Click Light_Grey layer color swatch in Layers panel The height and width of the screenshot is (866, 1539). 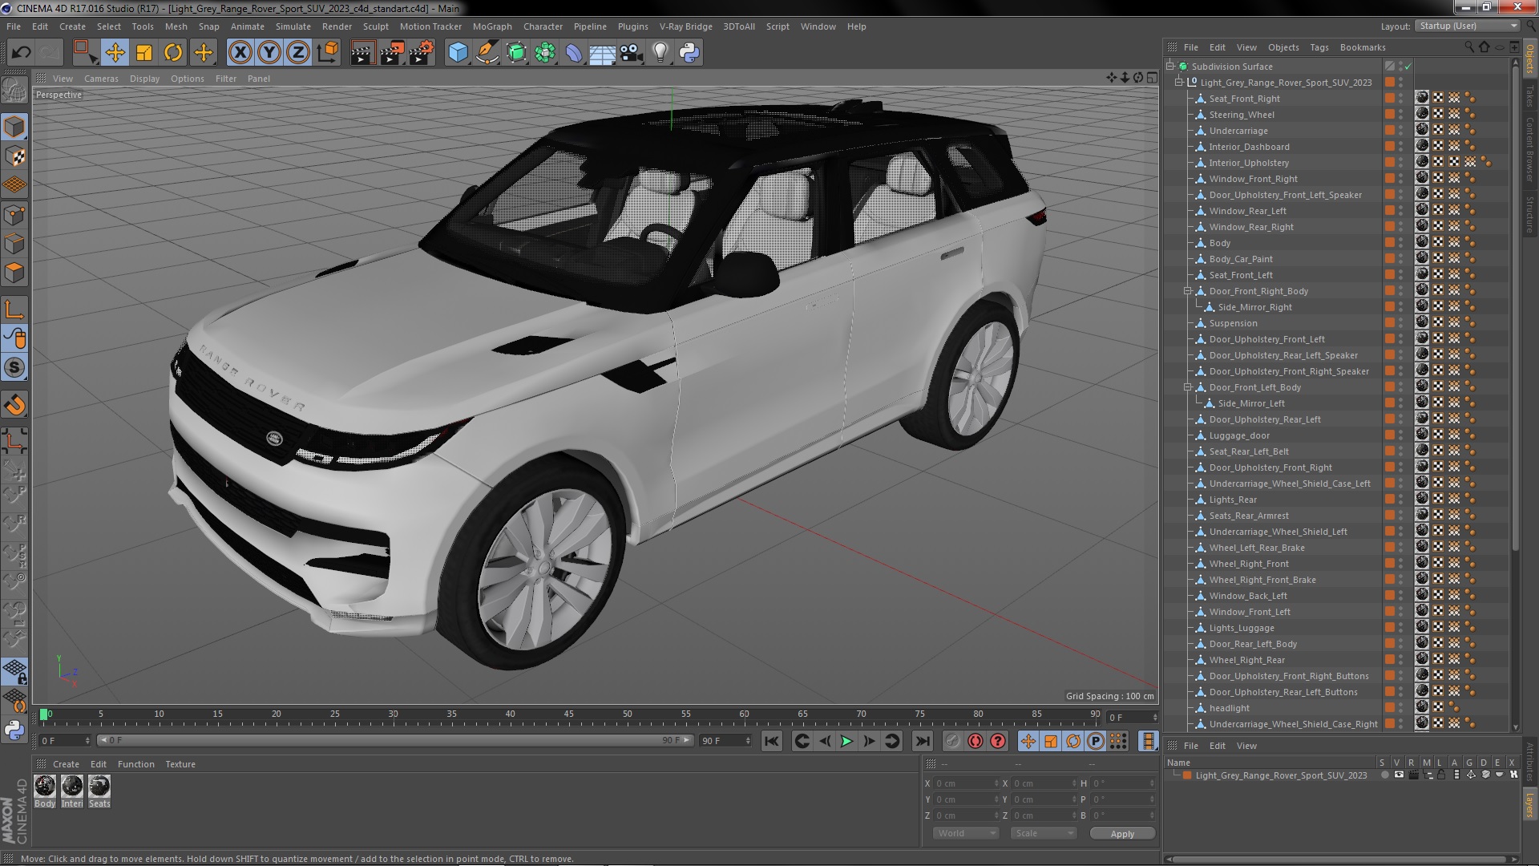(x=1187, y=775)
